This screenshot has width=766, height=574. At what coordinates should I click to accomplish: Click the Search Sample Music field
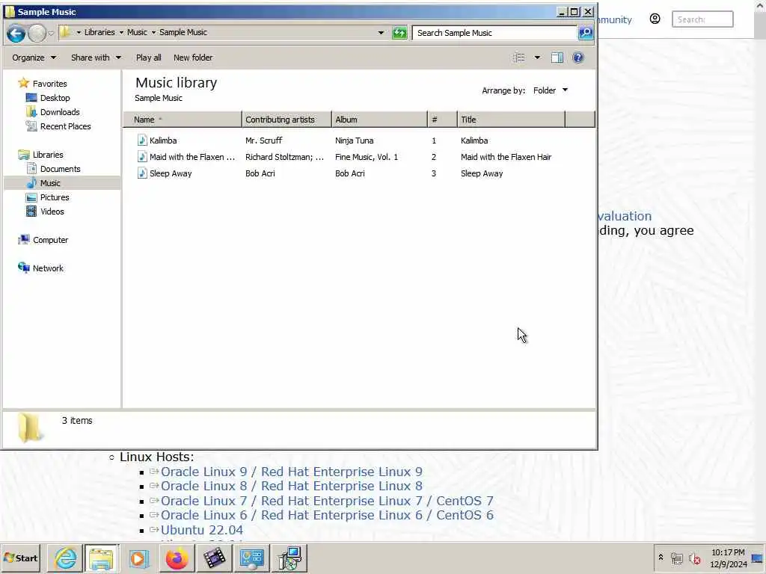[494, 33]
